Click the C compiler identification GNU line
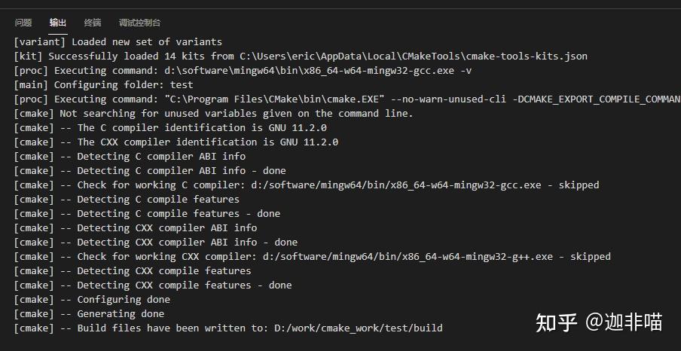The width and height of the screenshot is (681, 351). click(x=207, y=127)
